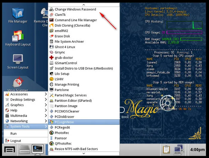
Task: Expand the Networking submenu arrow
Action: pyautogui.click(x=46, y=121)
